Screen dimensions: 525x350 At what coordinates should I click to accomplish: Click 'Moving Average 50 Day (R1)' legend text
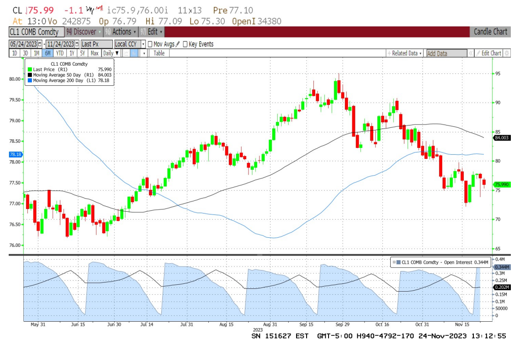[63, 75]
